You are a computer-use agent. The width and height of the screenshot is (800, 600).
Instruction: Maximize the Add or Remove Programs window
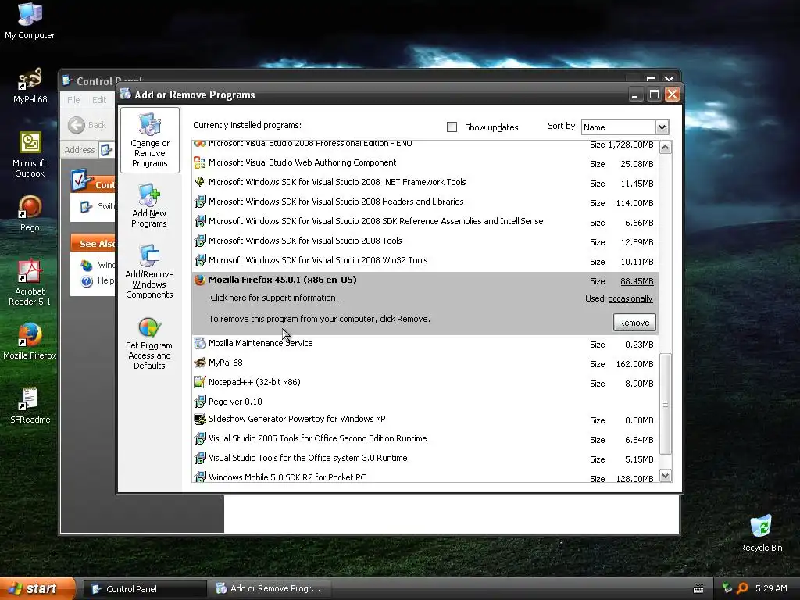[x=654, y=95]
